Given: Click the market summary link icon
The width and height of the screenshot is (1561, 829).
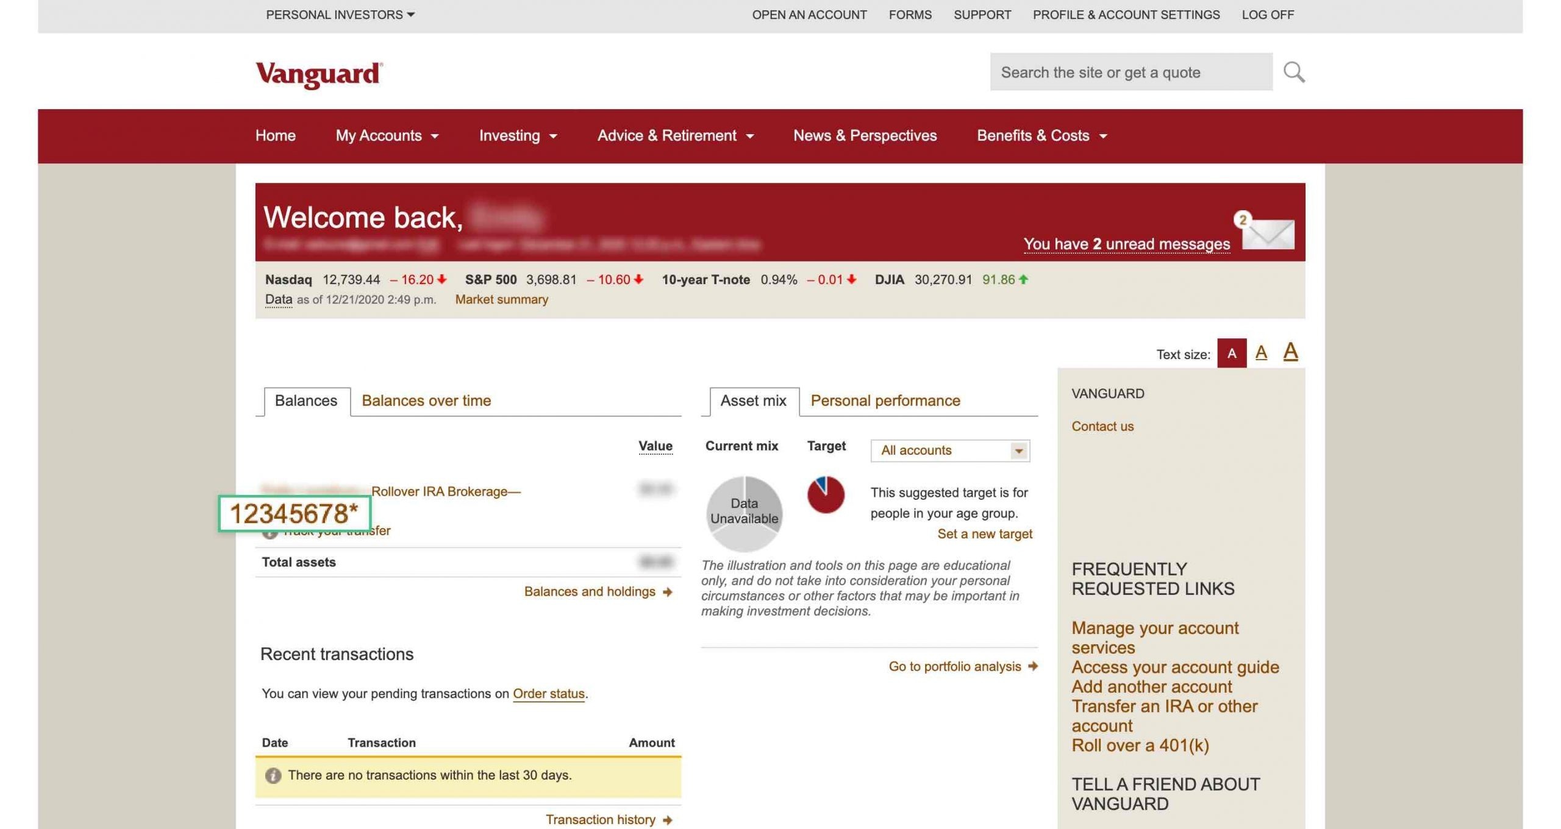Looking at the screenshot, I should [x=501, y=299].
